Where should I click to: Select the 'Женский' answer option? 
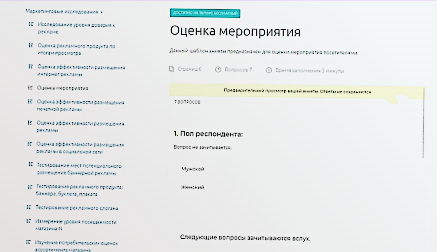point(193,187)
